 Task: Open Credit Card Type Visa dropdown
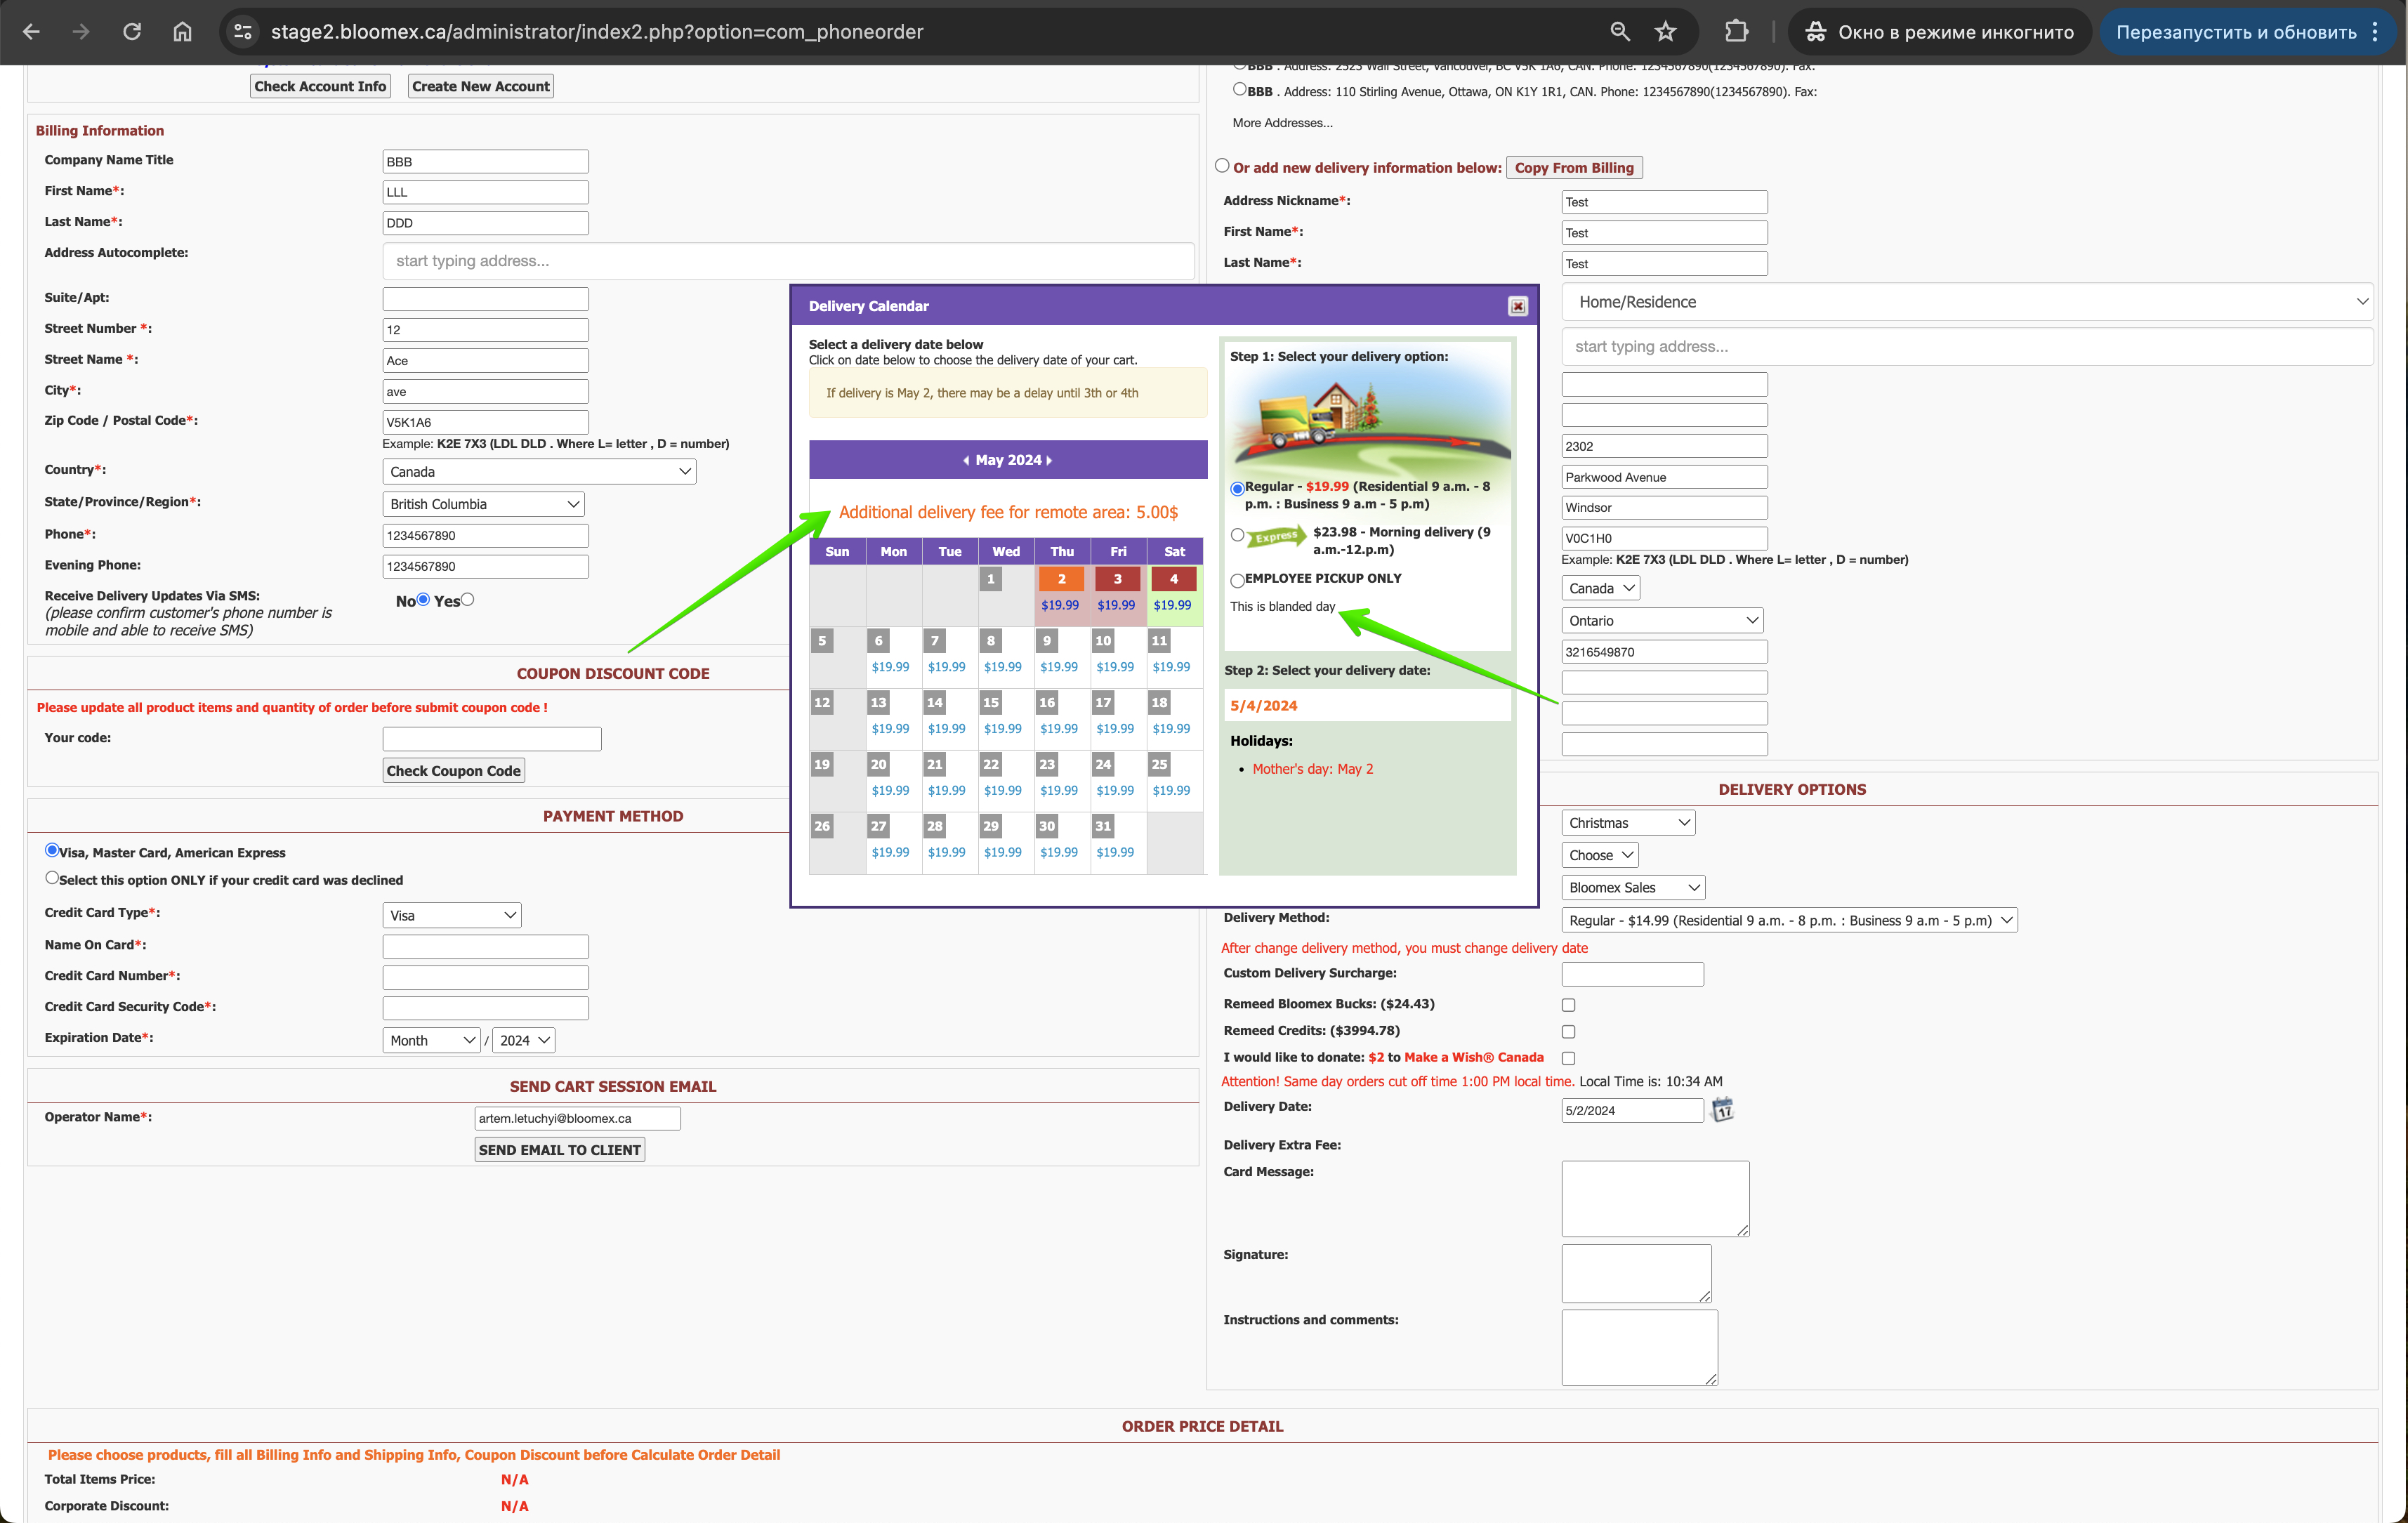pyautogui.click(x=452, y=915)
